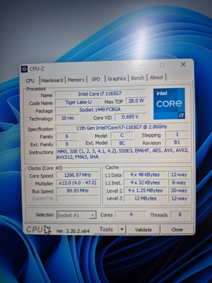Click the Level 2 '20-way' value
Viewport: 212px width, 283px height.
pyautogui.click(x=179, y=190)
